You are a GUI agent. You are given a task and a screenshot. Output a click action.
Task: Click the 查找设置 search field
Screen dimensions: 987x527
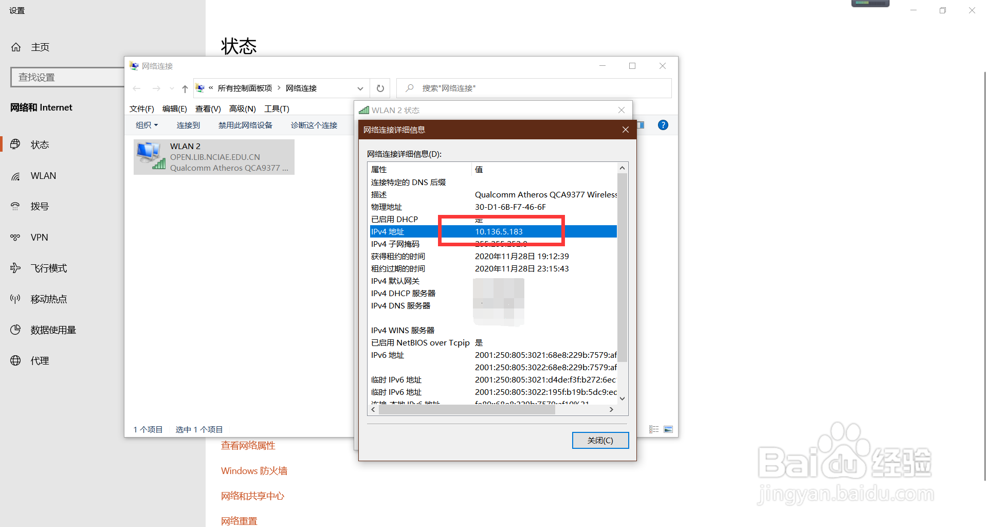(67, 77)
